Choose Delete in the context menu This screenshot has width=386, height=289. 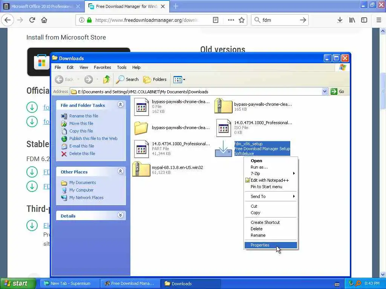(271, 229)
